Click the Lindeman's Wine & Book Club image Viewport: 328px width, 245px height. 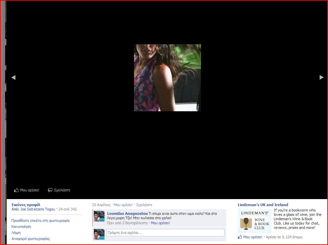tap(255, 221)
